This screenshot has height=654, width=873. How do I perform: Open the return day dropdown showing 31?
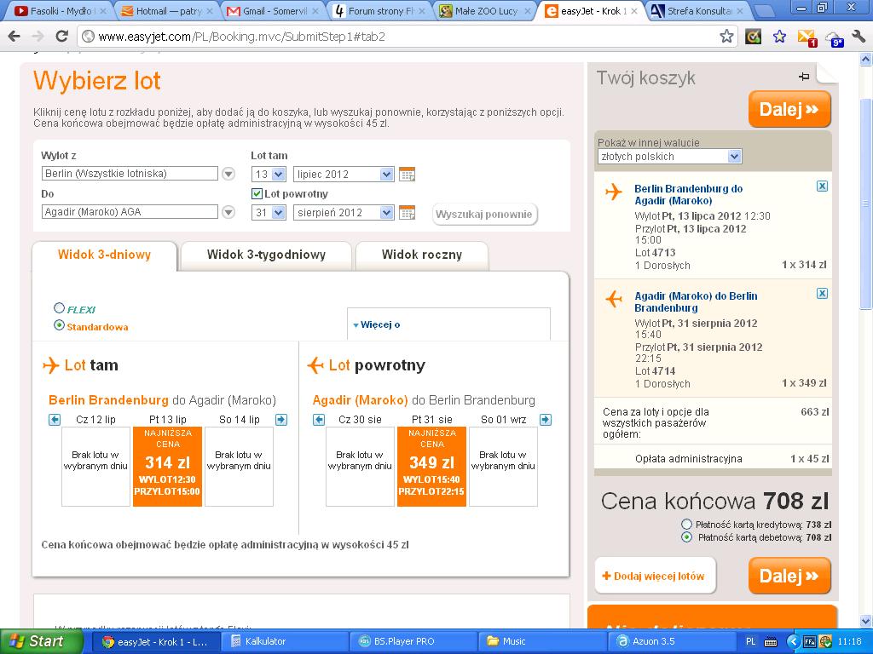coord(269,212)
